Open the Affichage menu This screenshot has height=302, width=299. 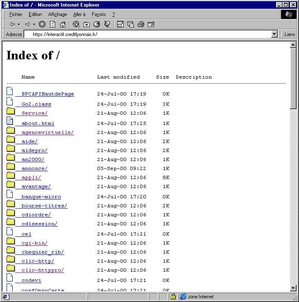coord(57,14)
